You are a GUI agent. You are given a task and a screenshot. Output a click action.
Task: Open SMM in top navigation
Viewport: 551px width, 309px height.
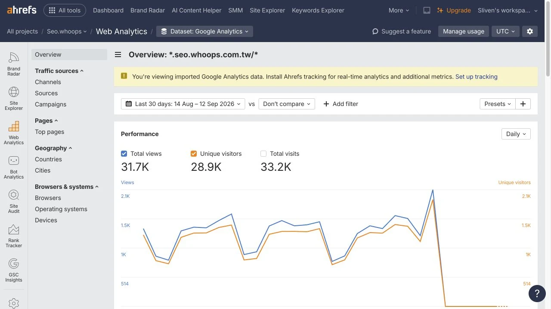(235, 10)
